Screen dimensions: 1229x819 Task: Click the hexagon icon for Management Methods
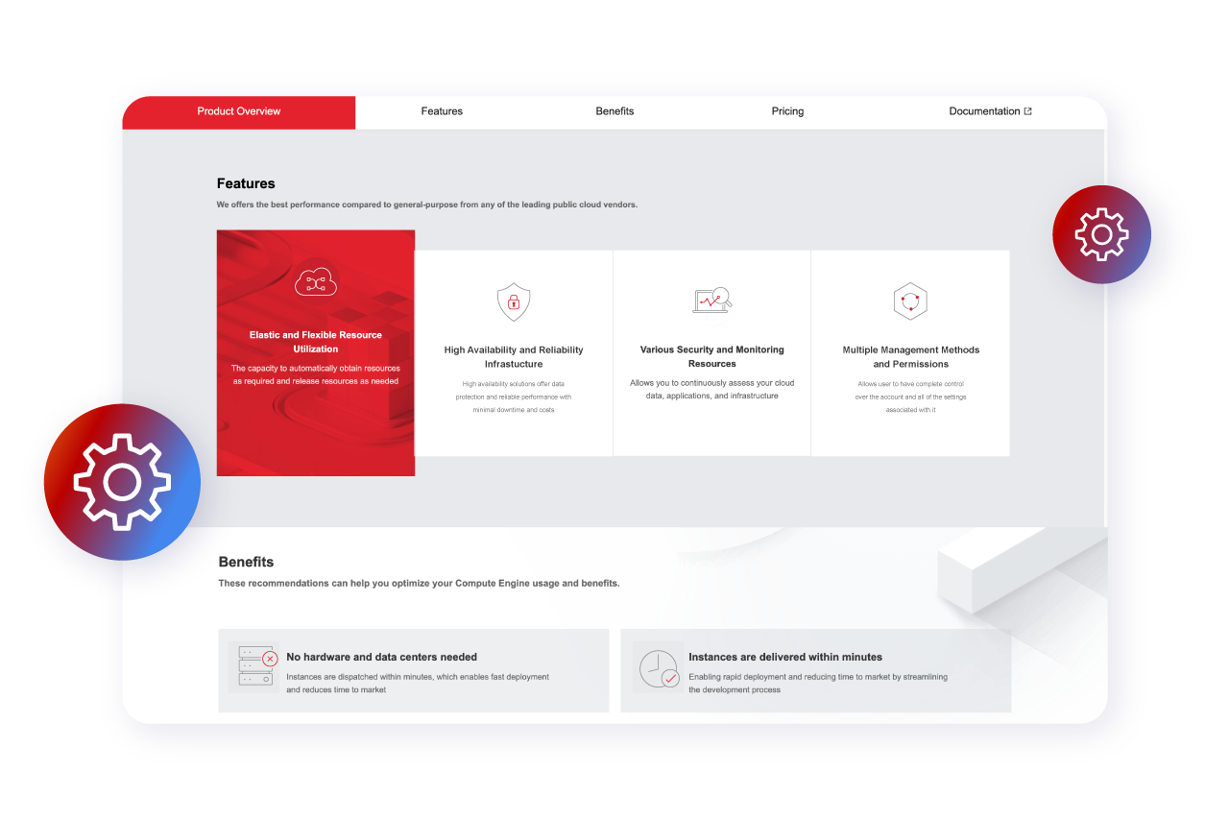tap(910, 301)
